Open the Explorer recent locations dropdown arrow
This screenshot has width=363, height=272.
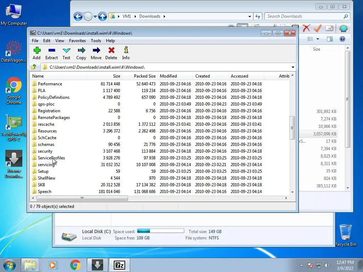[x=95, y=16]
